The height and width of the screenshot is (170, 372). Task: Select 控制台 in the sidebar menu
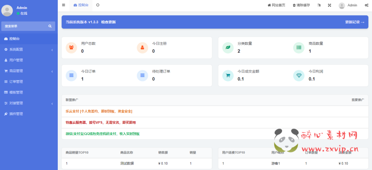[x=29, y=39]
